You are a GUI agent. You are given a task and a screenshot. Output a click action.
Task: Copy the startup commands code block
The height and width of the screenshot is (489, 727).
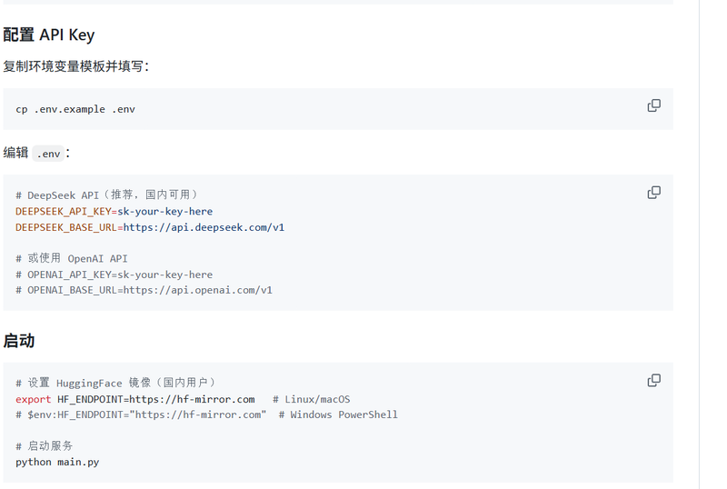point(653,381)
